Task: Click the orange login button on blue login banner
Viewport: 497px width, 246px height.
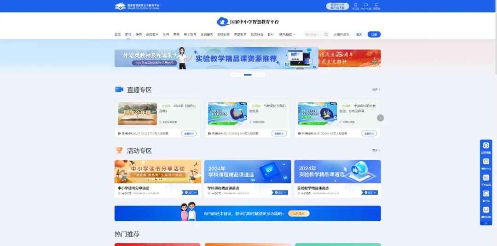Action: 299,213
